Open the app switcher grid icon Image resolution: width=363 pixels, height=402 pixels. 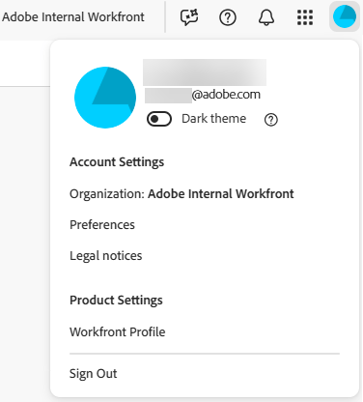click(x=305, y=17)
